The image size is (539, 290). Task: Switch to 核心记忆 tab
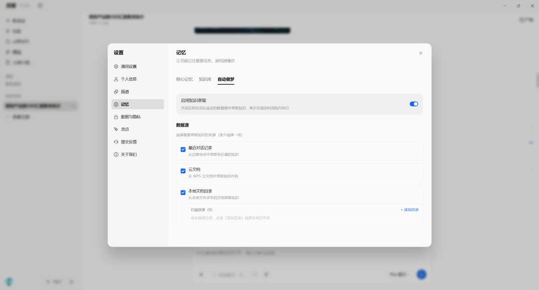(185, 79)
